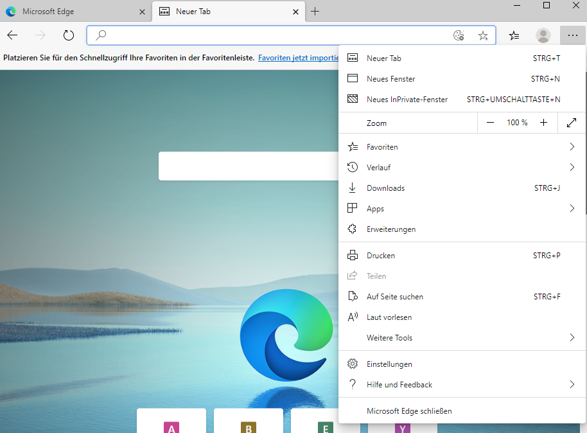Screen dimensions: 587x433
Task: Expand the Weitere Tools submenu
Action: (x=572, y=337)
